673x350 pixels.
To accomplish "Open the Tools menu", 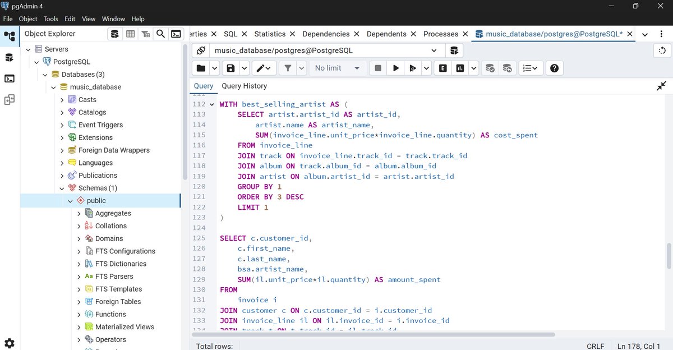I will (x=50, y=19).
